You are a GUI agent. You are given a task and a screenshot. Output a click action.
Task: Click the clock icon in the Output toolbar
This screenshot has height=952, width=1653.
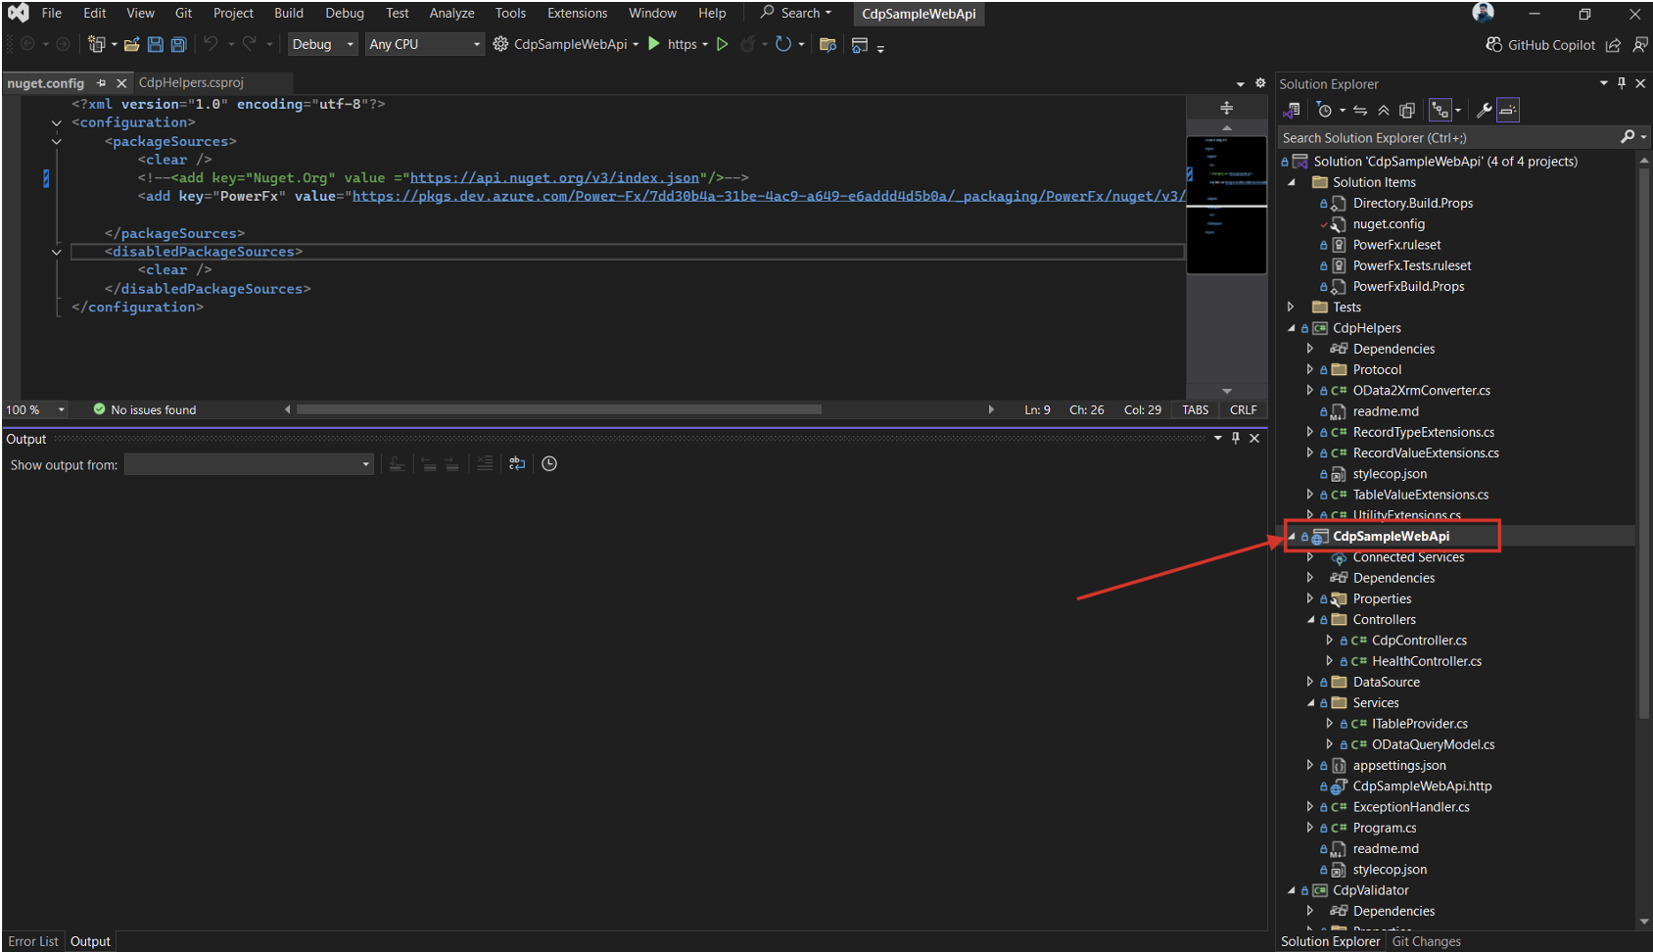[549, 464]
